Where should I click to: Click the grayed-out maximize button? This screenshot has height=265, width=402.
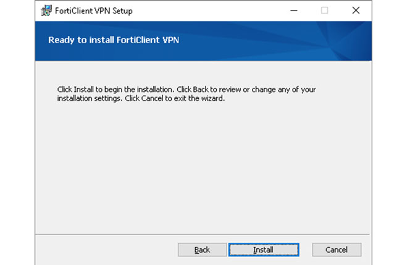(324, 11)
